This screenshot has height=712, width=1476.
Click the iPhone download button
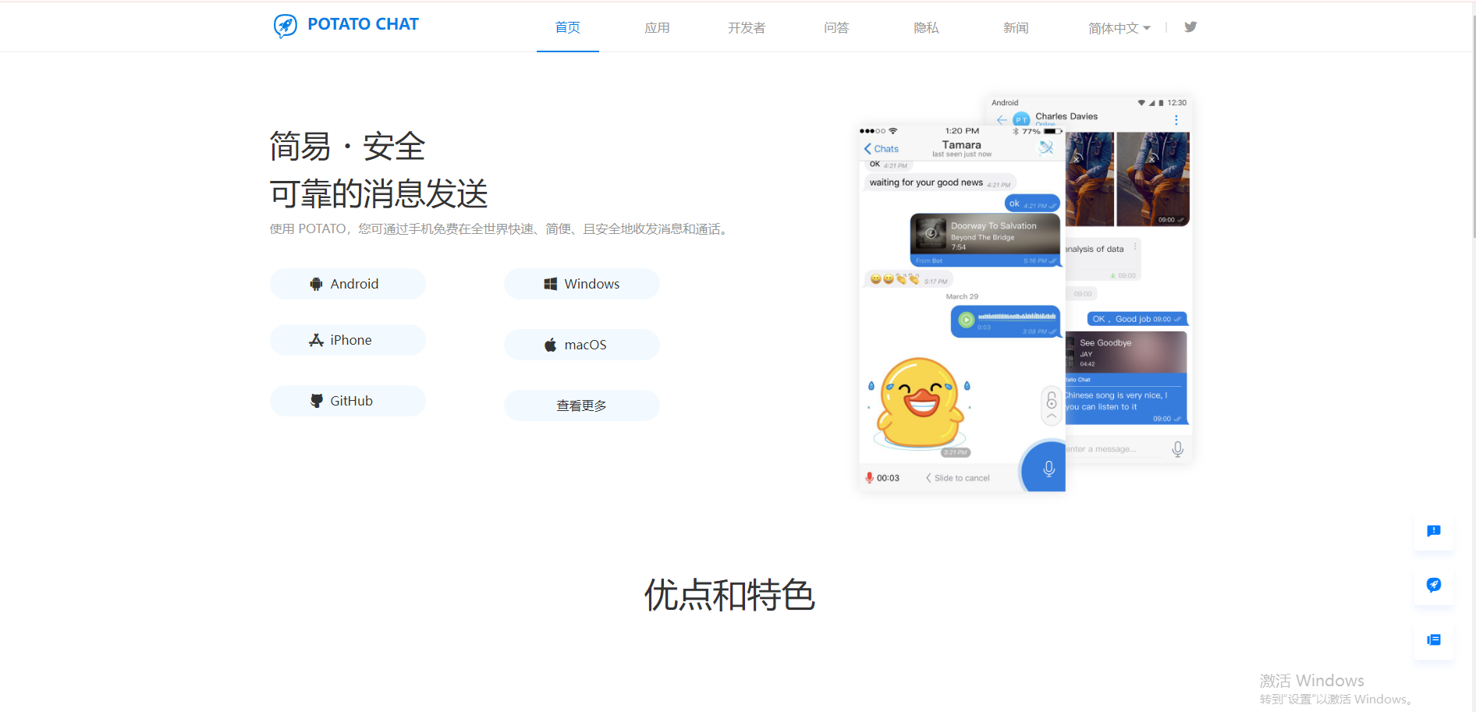coord(348,340)
